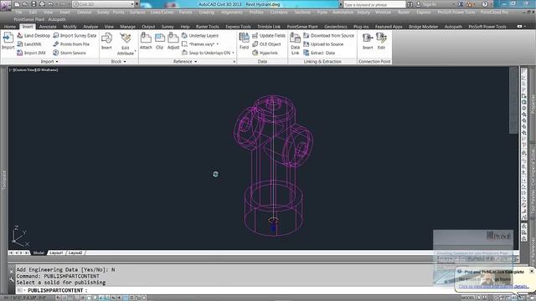Run the Update Fields command
Screen dimensions: 536x301
click(x=269, y=35)
